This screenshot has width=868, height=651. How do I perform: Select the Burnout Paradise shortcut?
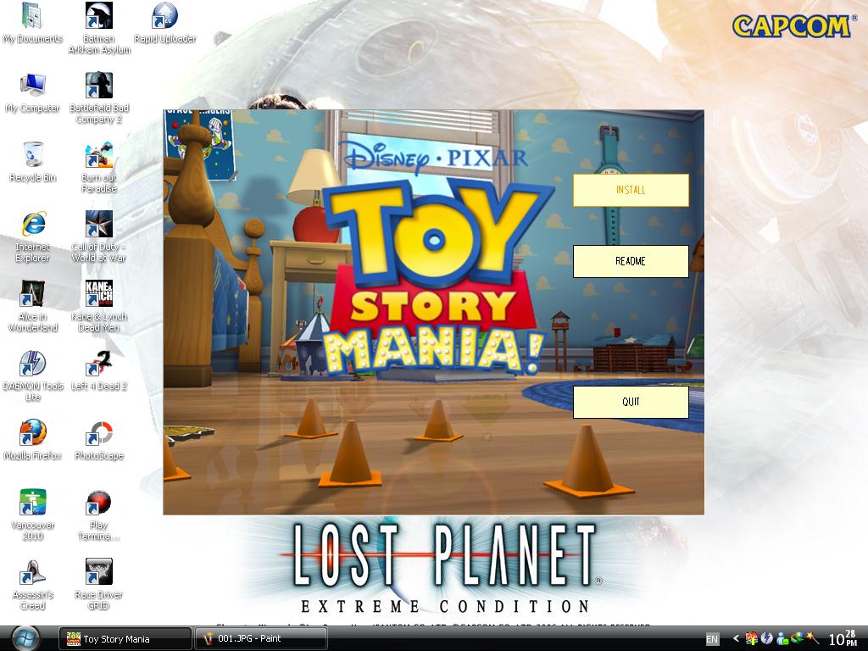(x=99, y=167)
